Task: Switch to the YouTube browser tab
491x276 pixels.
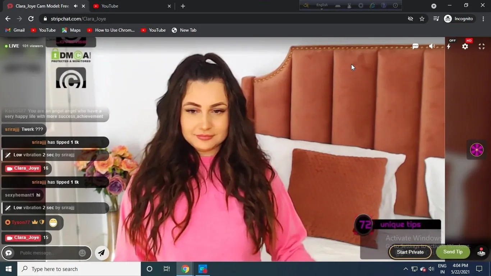Action: point(129,6)
